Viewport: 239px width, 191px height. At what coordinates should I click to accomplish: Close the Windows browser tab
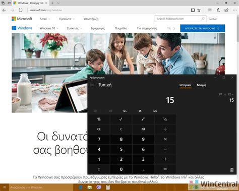(x=46, y=3)
